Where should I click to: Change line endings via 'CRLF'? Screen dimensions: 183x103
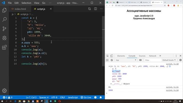[x=63, y=97]
